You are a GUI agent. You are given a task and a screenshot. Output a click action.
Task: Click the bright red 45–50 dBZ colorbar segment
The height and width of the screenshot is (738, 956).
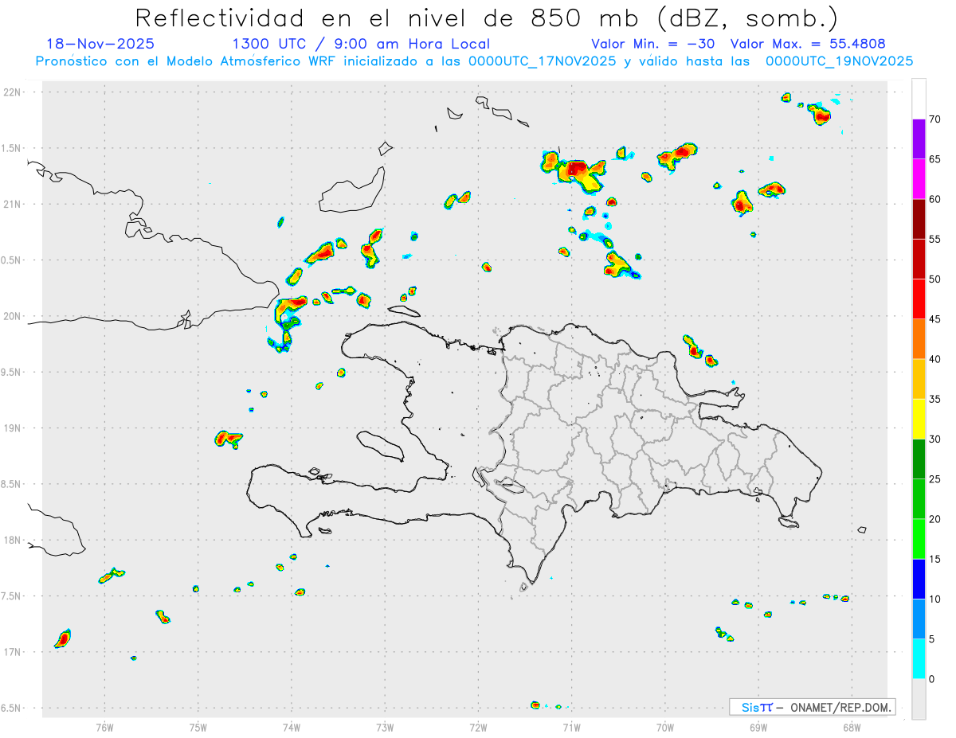coord(919,299)
